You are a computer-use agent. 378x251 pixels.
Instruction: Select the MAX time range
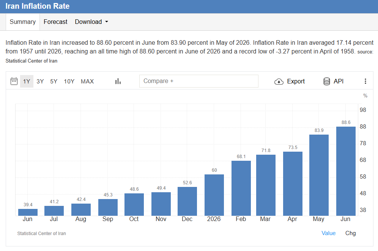pyautogui.click(x=87, y=82)
